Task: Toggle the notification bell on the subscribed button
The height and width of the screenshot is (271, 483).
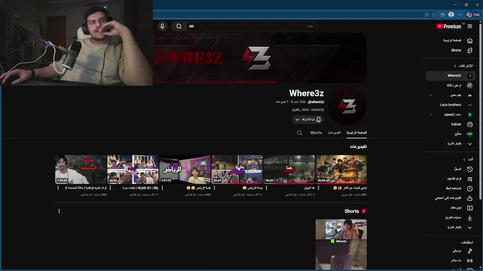Action: (x=318, y=120)
